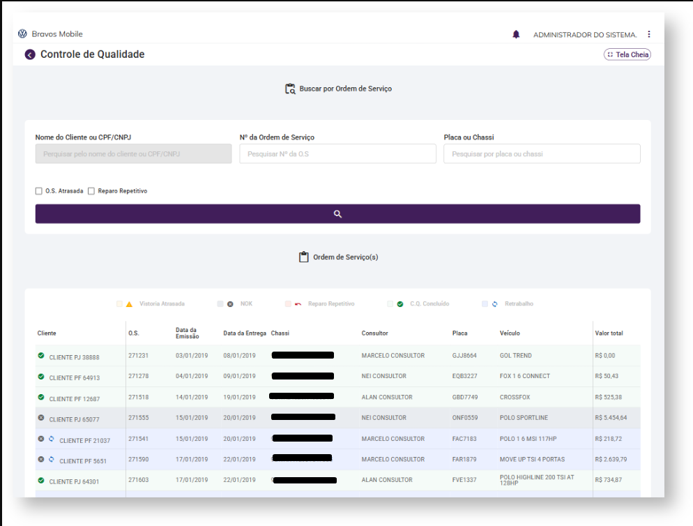This screenshot has width=693, height=526.
Task: Click the Volkswagen logo icon
Action: pos(22,33)
